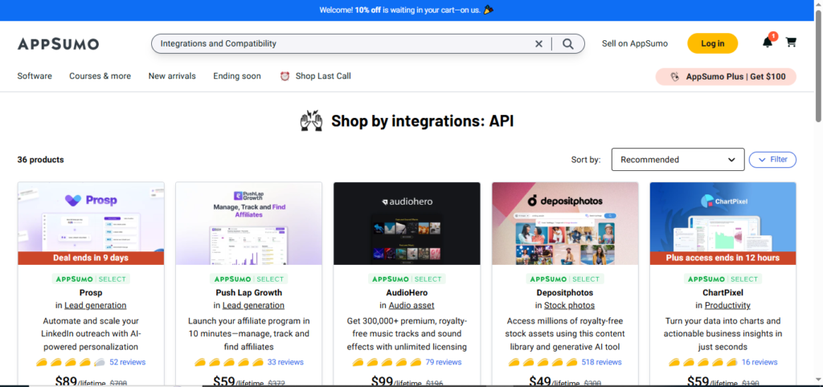
Task: Go to New arrivals
Action: pyautogui.click(x=172, y=76)
